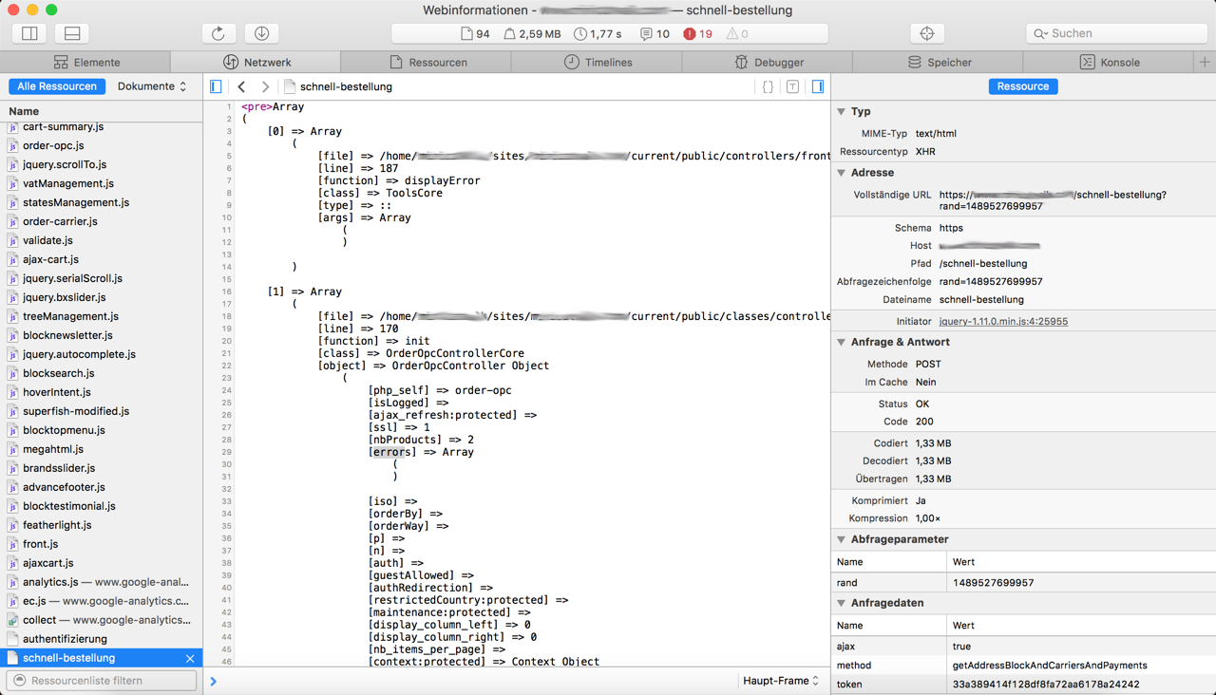Switch to the Speicher tab
Screen dimensions: 1216x695
coord(939,62)
